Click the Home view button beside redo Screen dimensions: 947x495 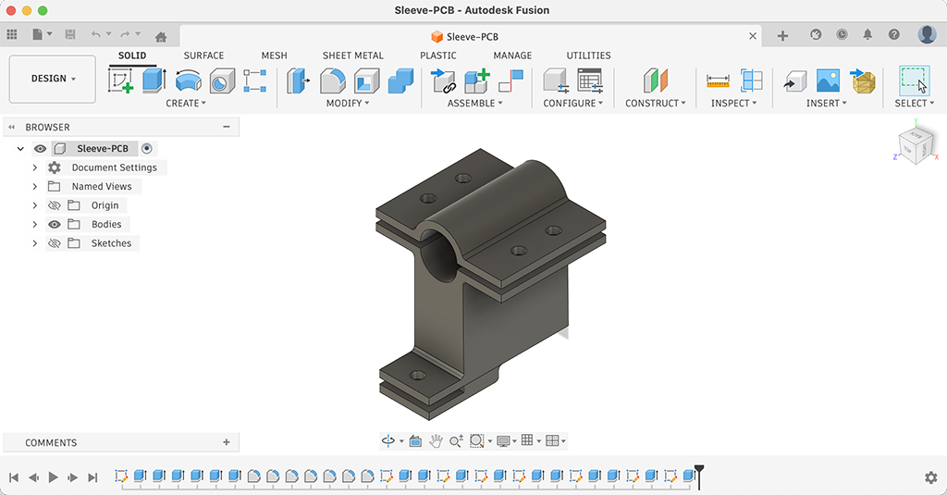[161, 37]
